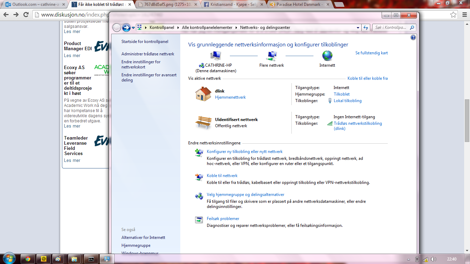Click the Kontrollpanel breadcrumb
Viewport: 470px width, 264px height.
pyautogui.click(x=162, y=27)
